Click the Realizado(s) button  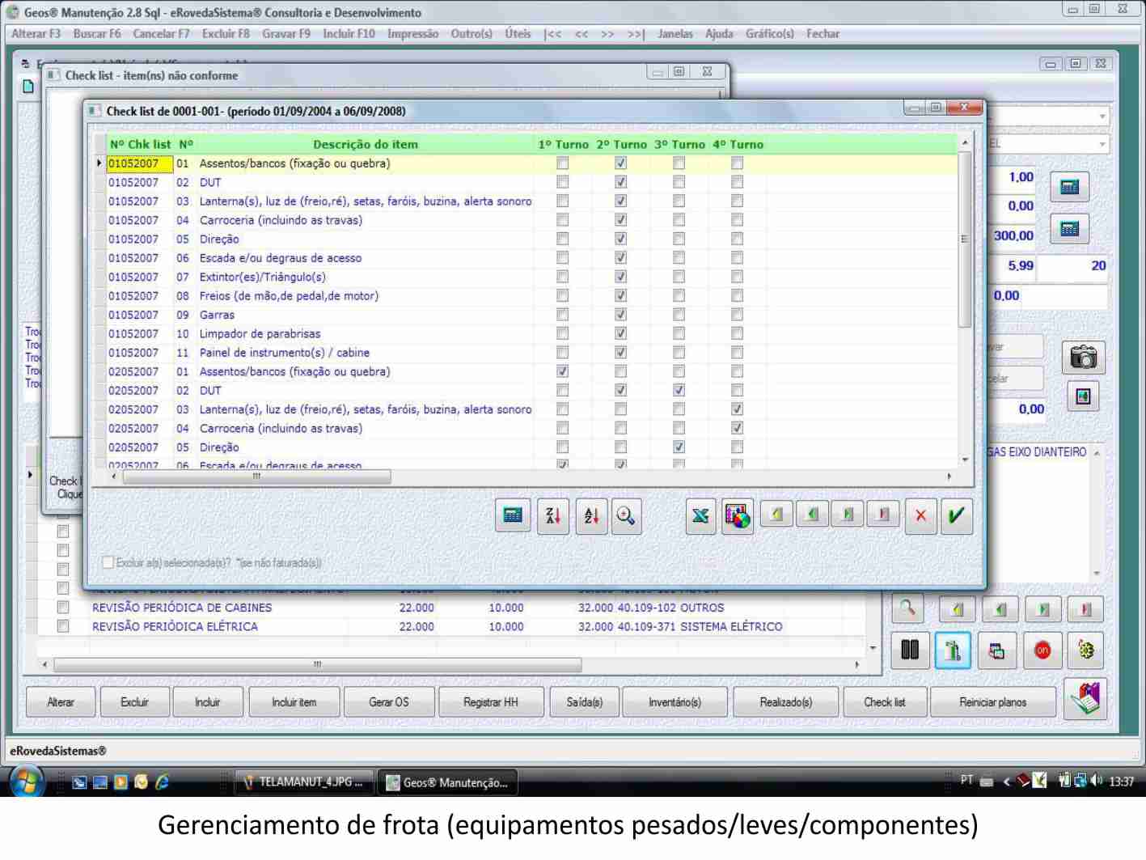pyautogui.click(x=786, y=702)
